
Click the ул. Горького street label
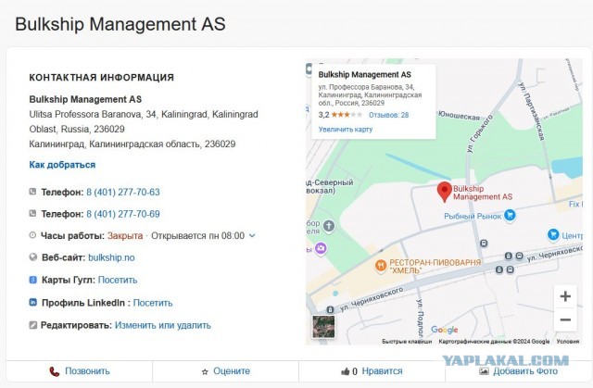(x=480, y=133)
